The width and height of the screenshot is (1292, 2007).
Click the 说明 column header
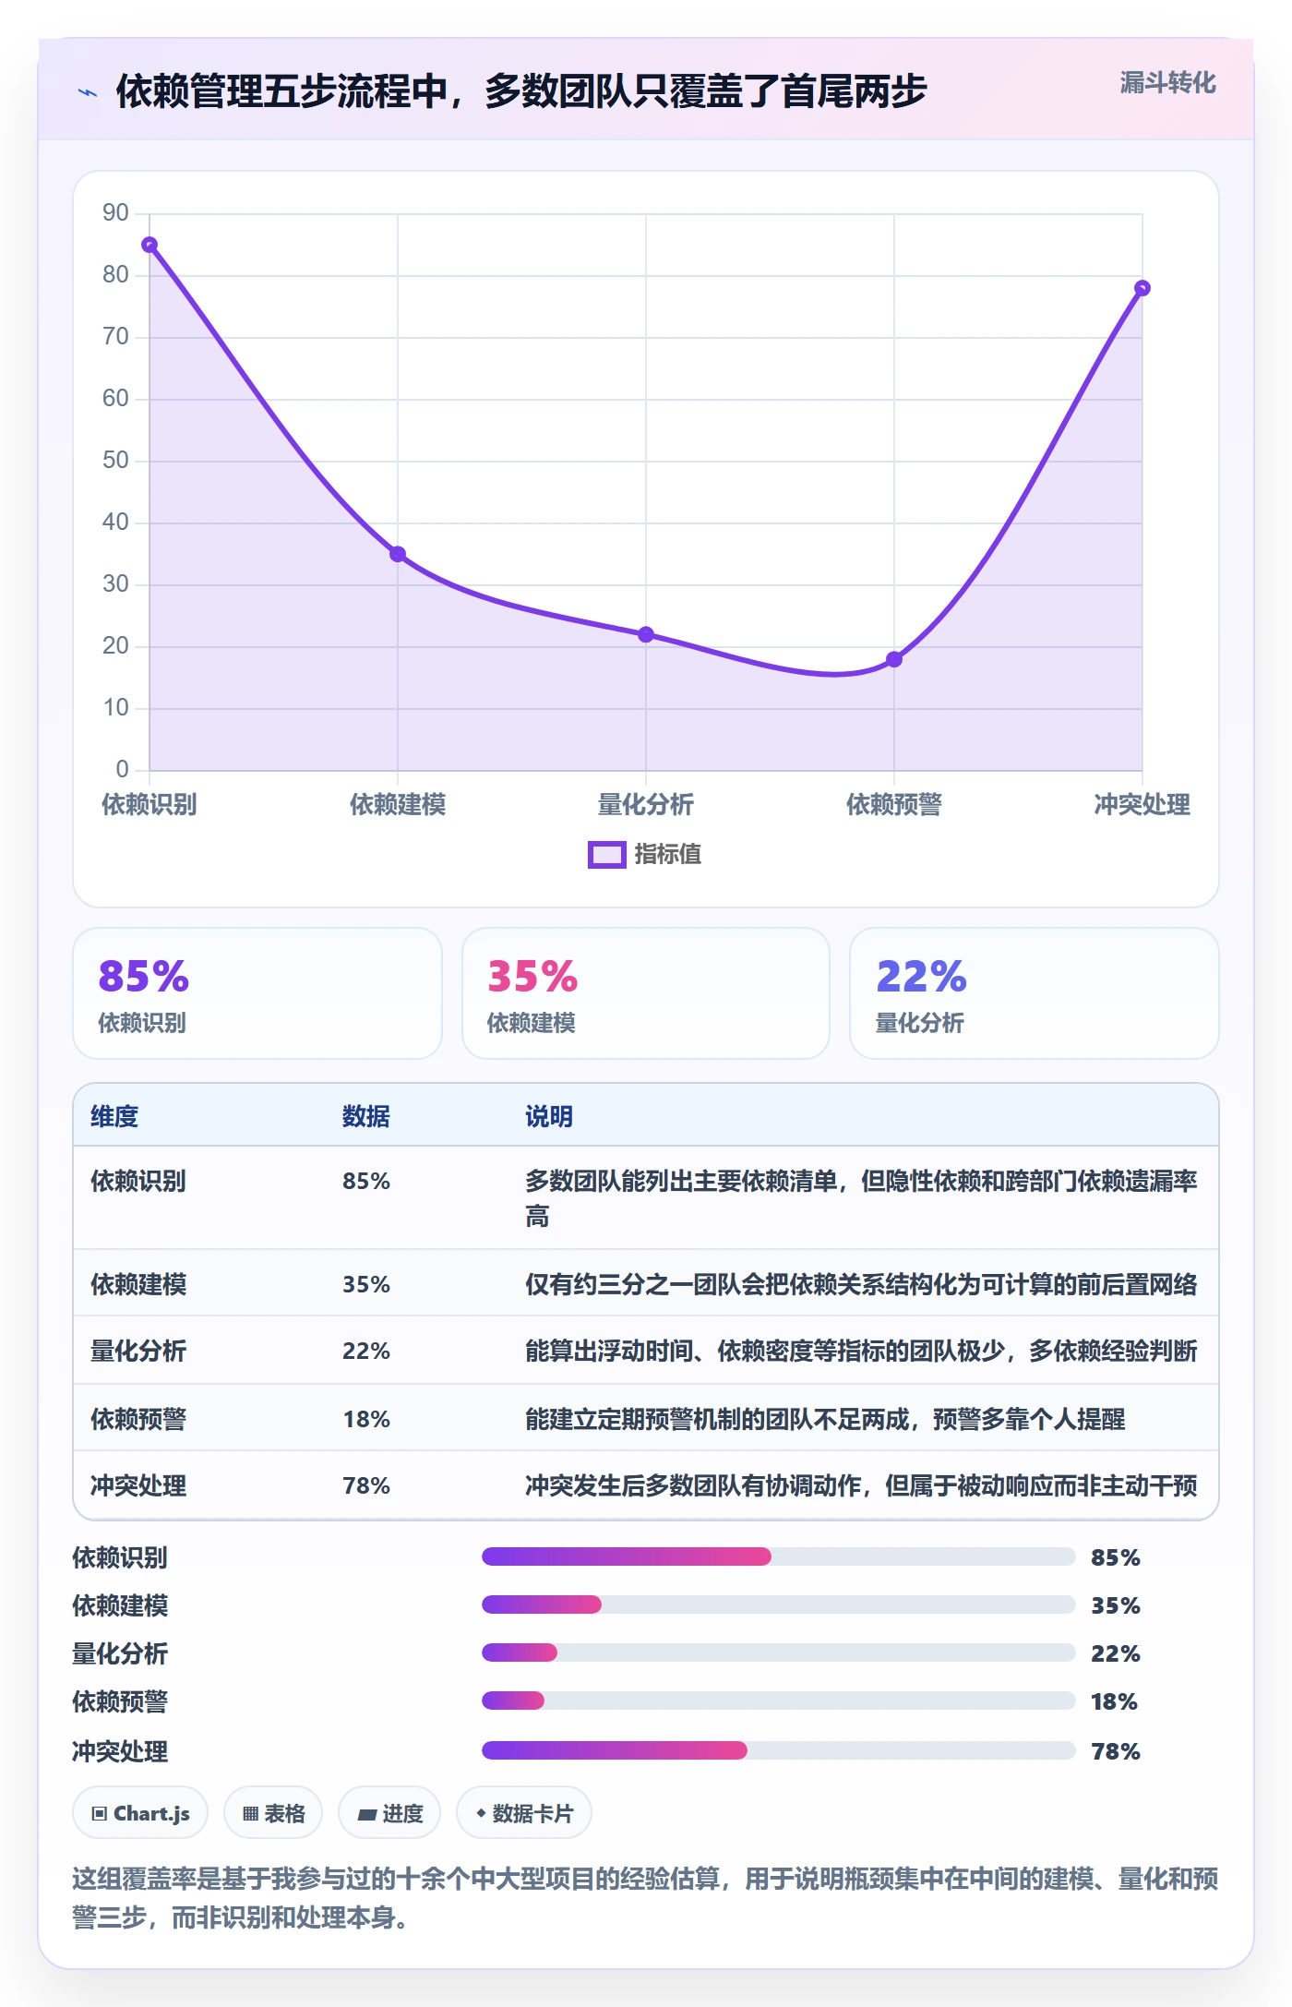point(549,1116)
